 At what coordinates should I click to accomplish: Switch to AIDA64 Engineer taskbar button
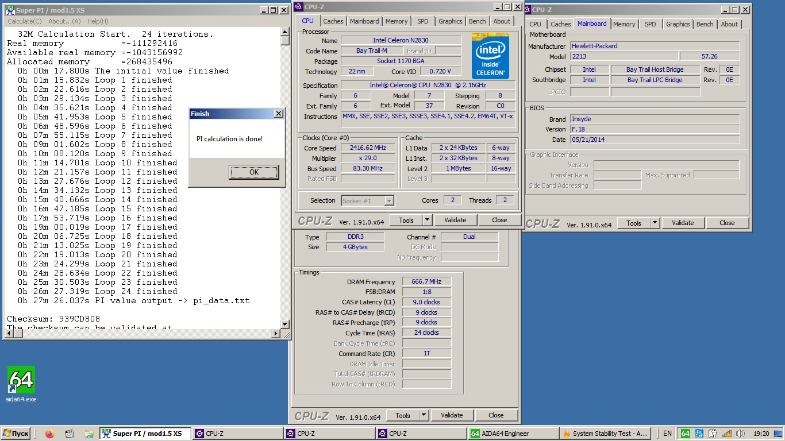click(513, 434)
